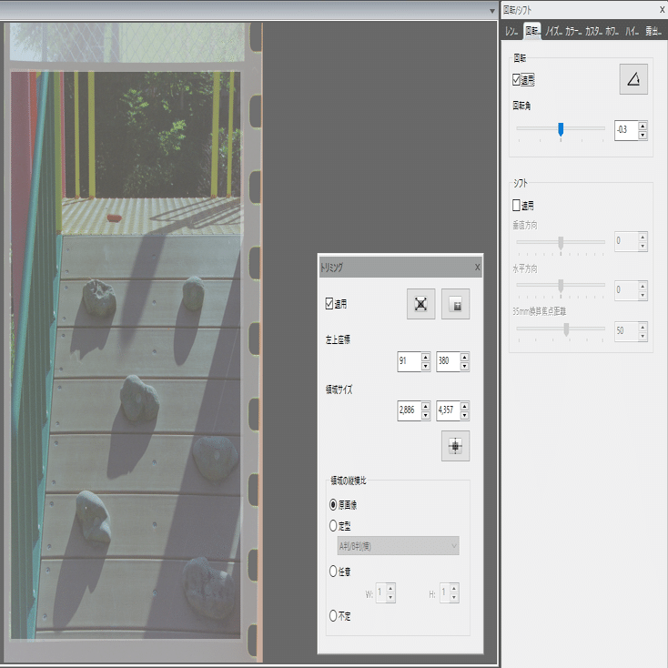Click the small-rectangle icon button in Trimming panel

(x=455, y=304)
